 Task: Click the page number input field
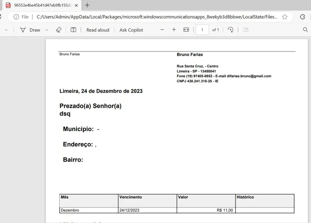(x=202, y=30)
